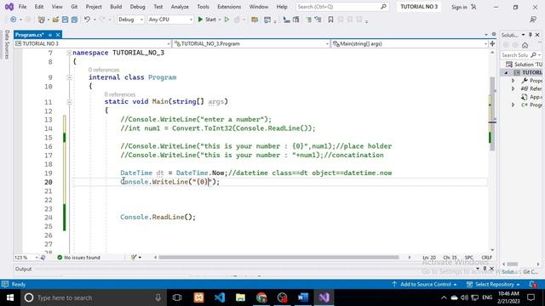The image size is (545, 306).
Task: Open Word from the taskbar
Action: [x=303, y=297]
